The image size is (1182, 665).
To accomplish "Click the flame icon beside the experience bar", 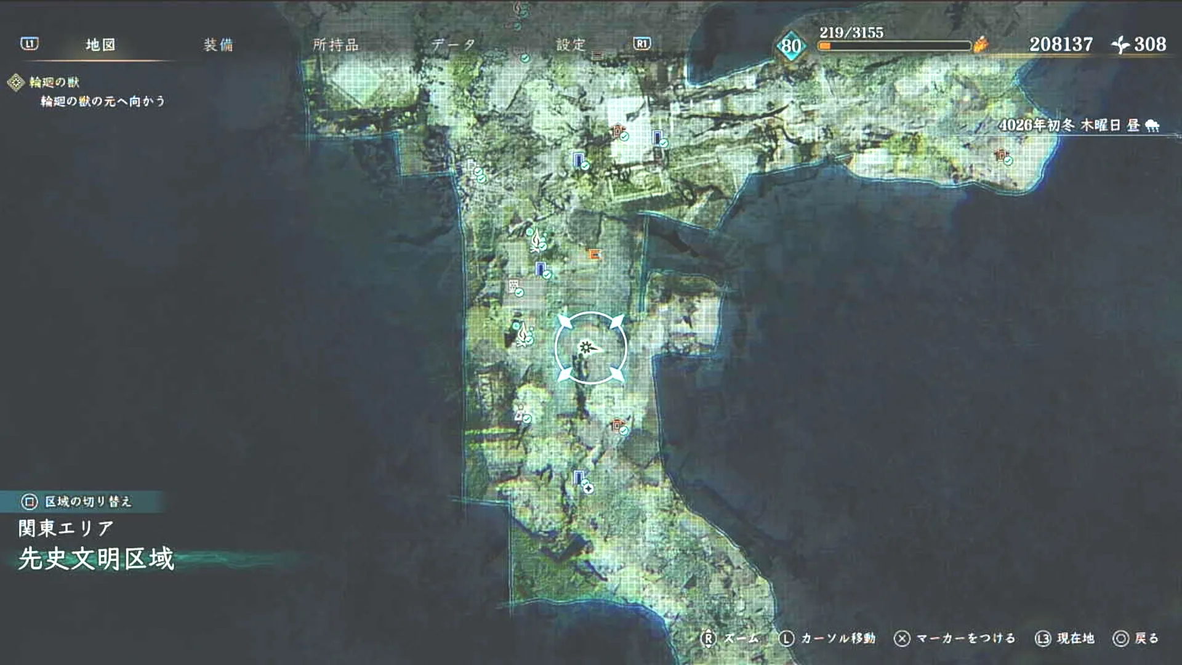I will click(981, 44).
